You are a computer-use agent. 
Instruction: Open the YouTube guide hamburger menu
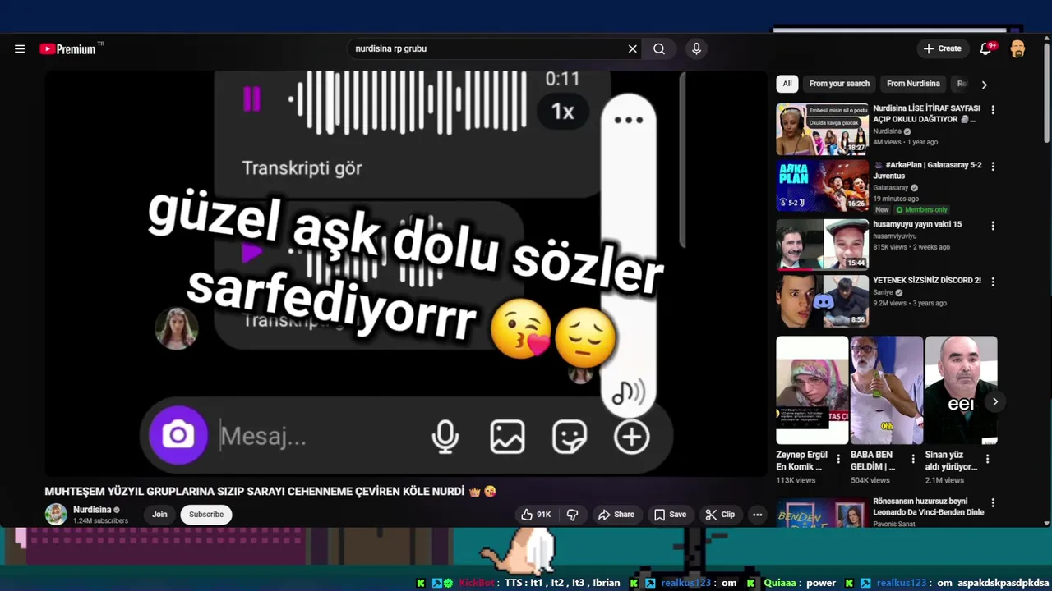(20, 49)
